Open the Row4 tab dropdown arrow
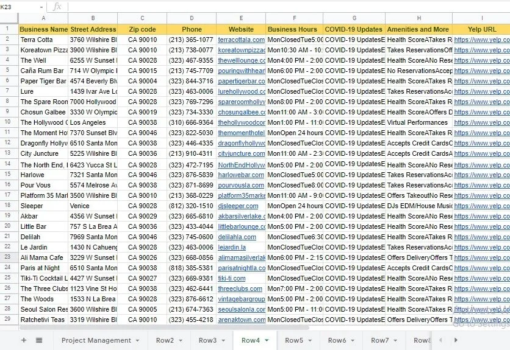This screenshot has height=350, width=510. coord(267,341)
